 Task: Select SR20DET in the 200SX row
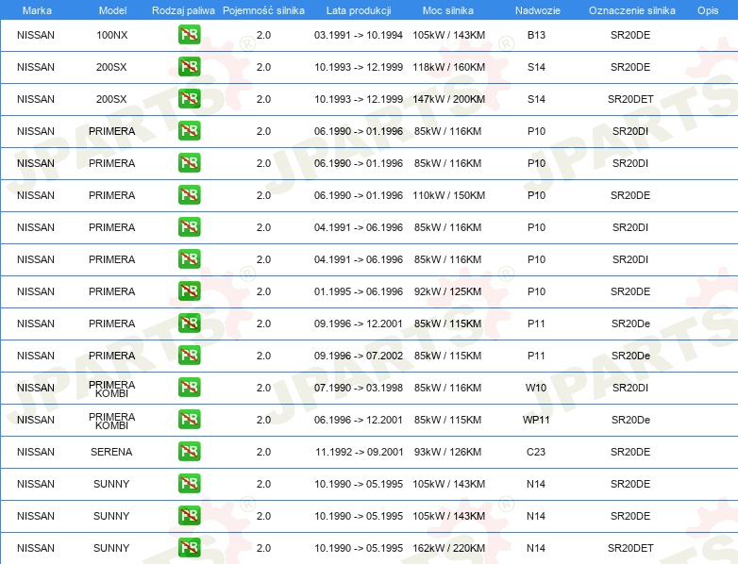(630, 99)
